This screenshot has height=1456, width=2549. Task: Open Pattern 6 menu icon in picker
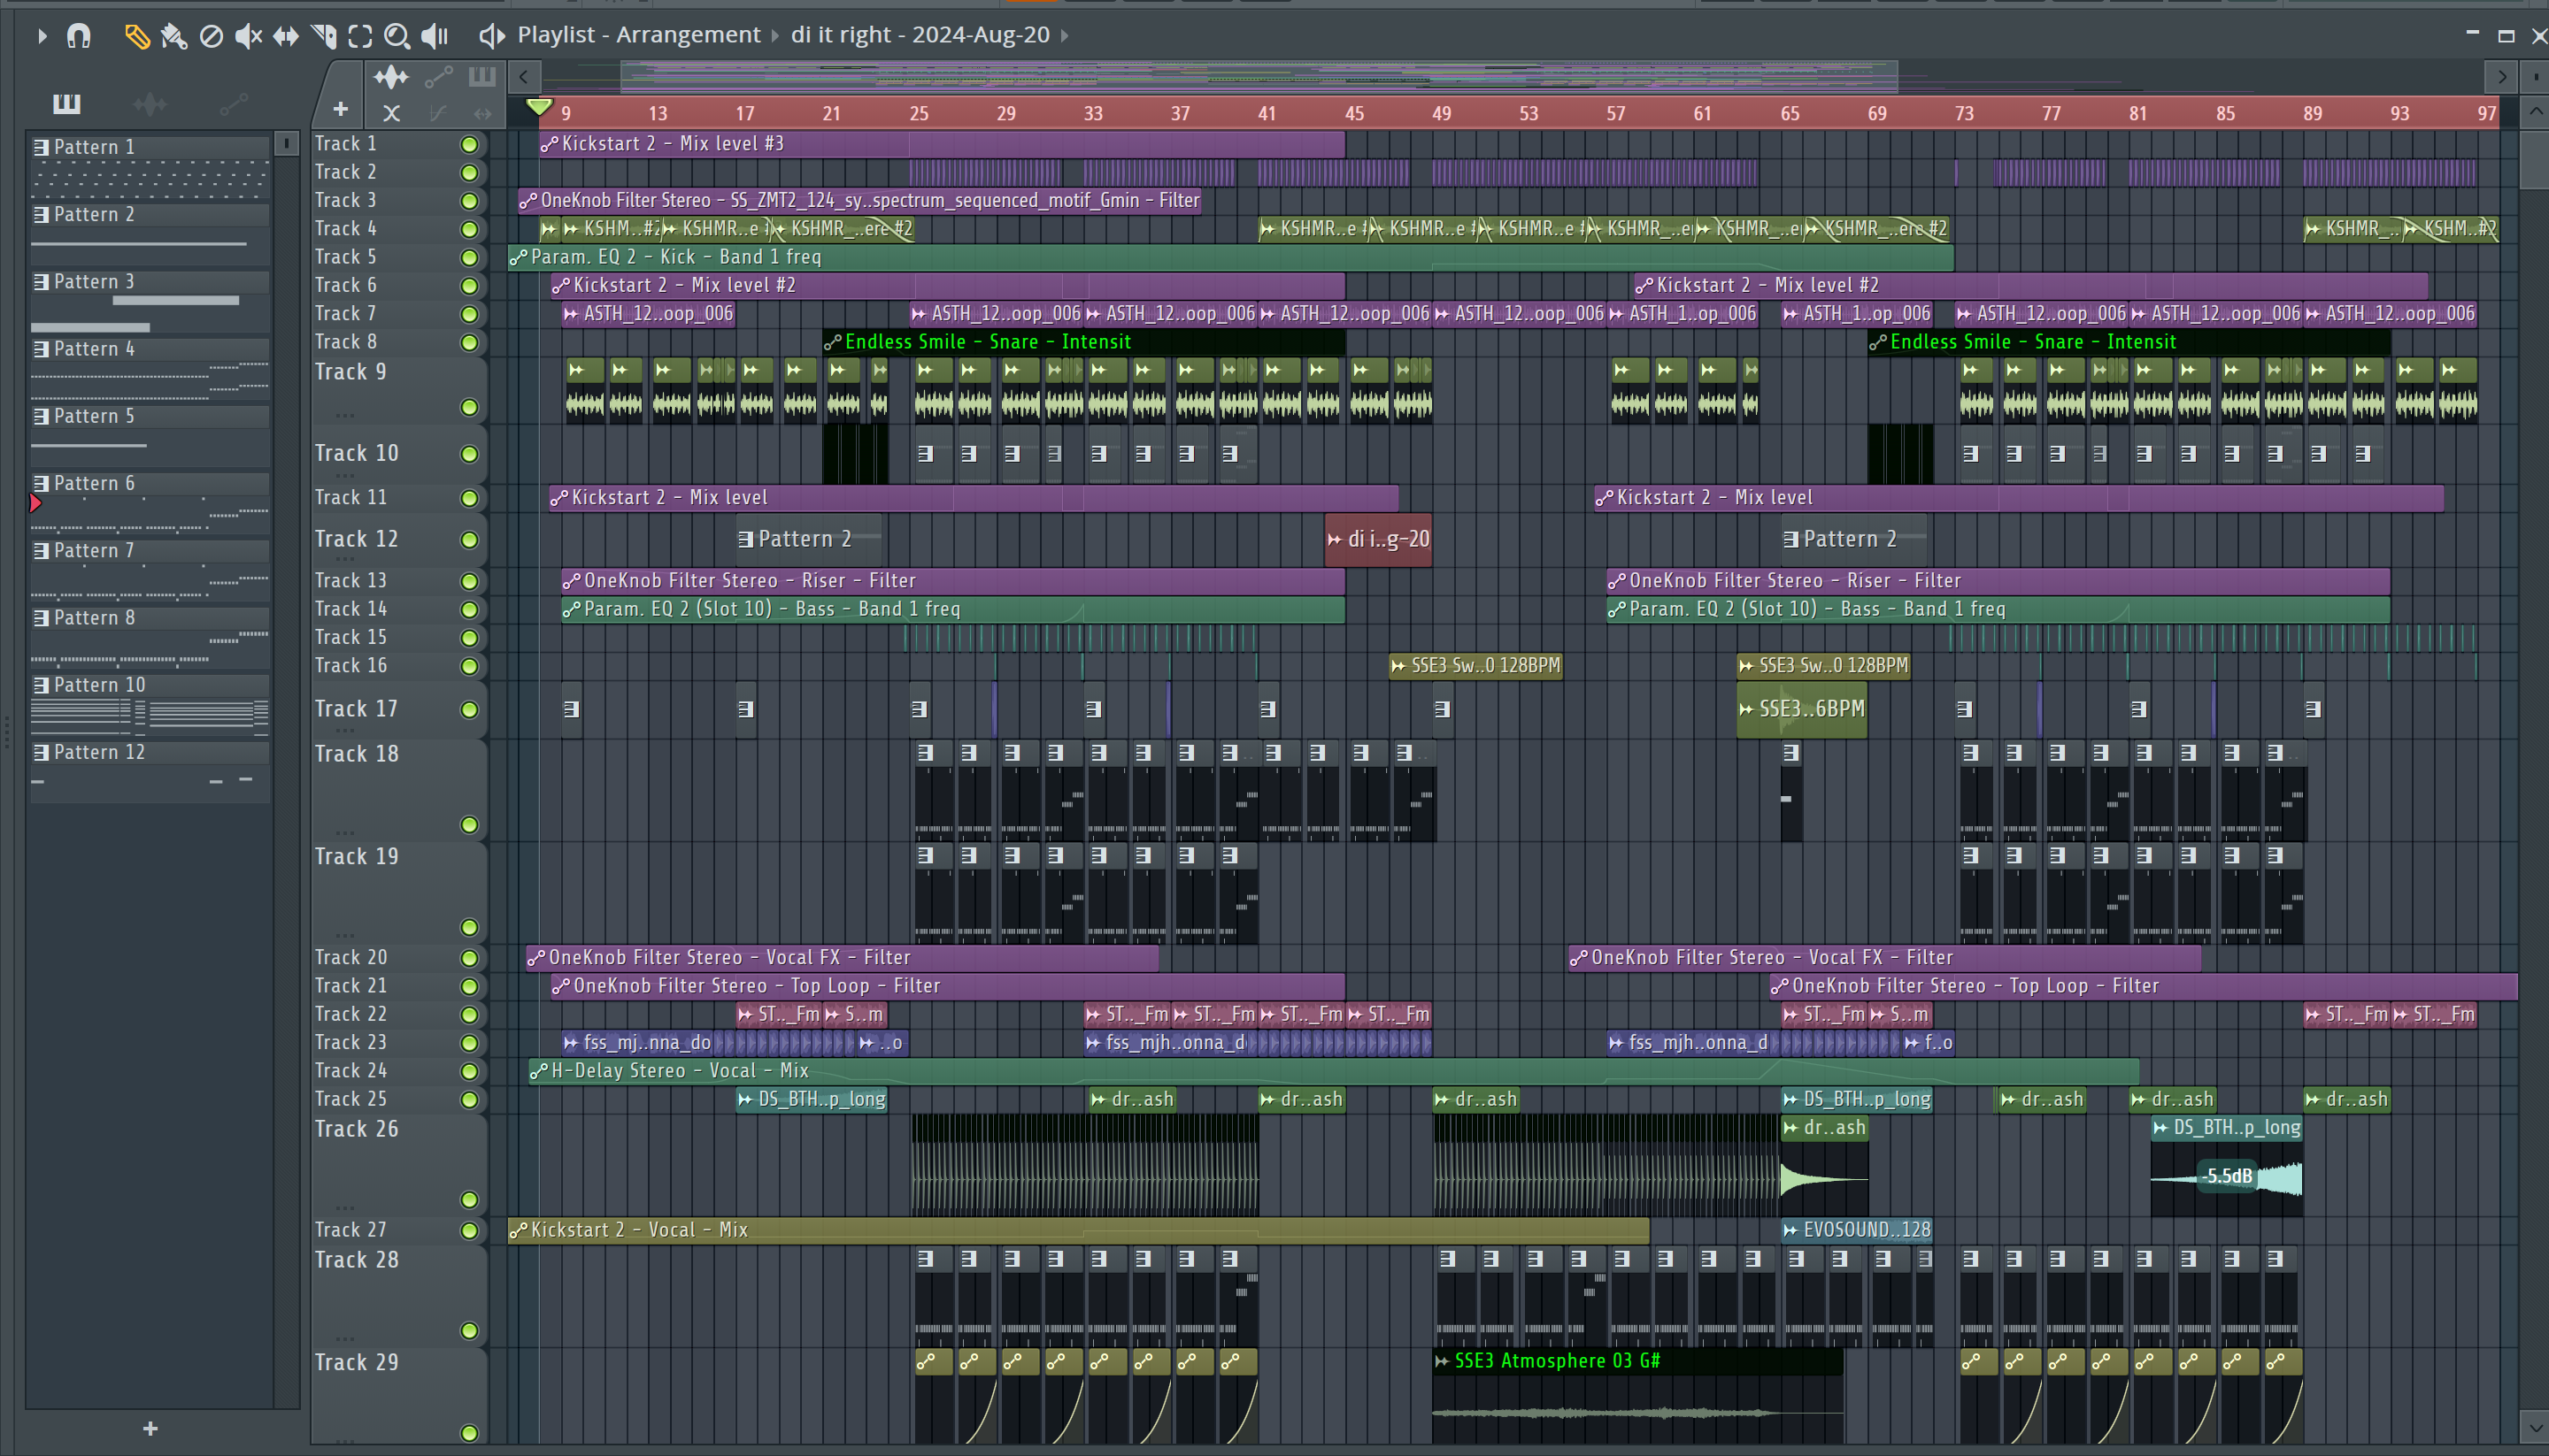41,483
